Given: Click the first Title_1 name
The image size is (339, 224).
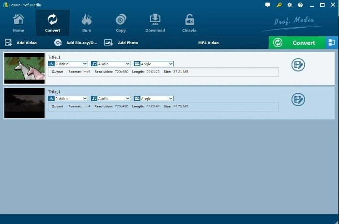Looking at the screenshot, I should pos(54,57).
